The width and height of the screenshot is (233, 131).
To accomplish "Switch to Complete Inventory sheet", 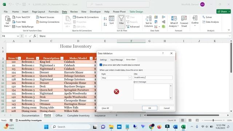I will (78, 115).
